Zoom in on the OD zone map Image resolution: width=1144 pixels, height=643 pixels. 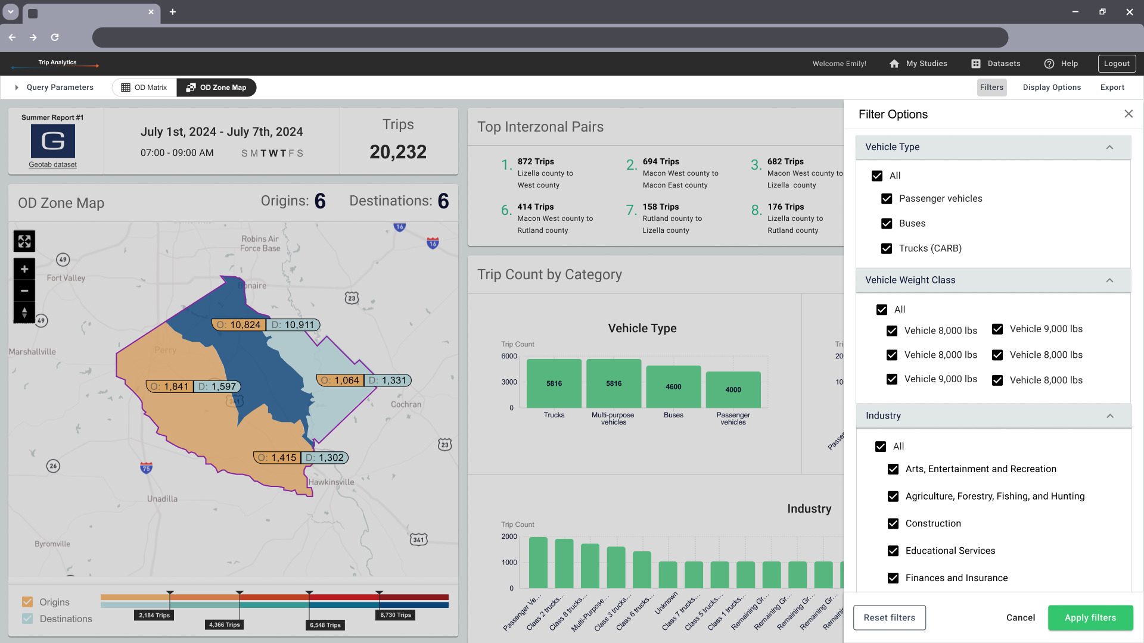tap(24, 269)
